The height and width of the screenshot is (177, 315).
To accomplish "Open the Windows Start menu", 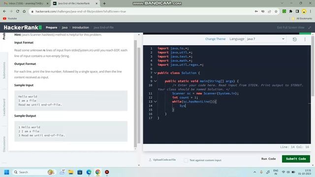I will tap(6, 172).
